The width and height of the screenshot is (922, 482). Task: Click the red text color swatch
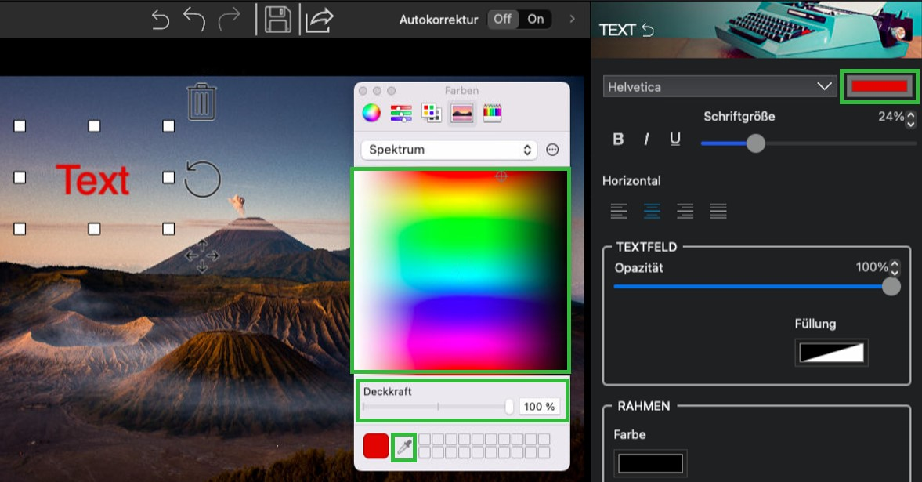tap(879, 86)
